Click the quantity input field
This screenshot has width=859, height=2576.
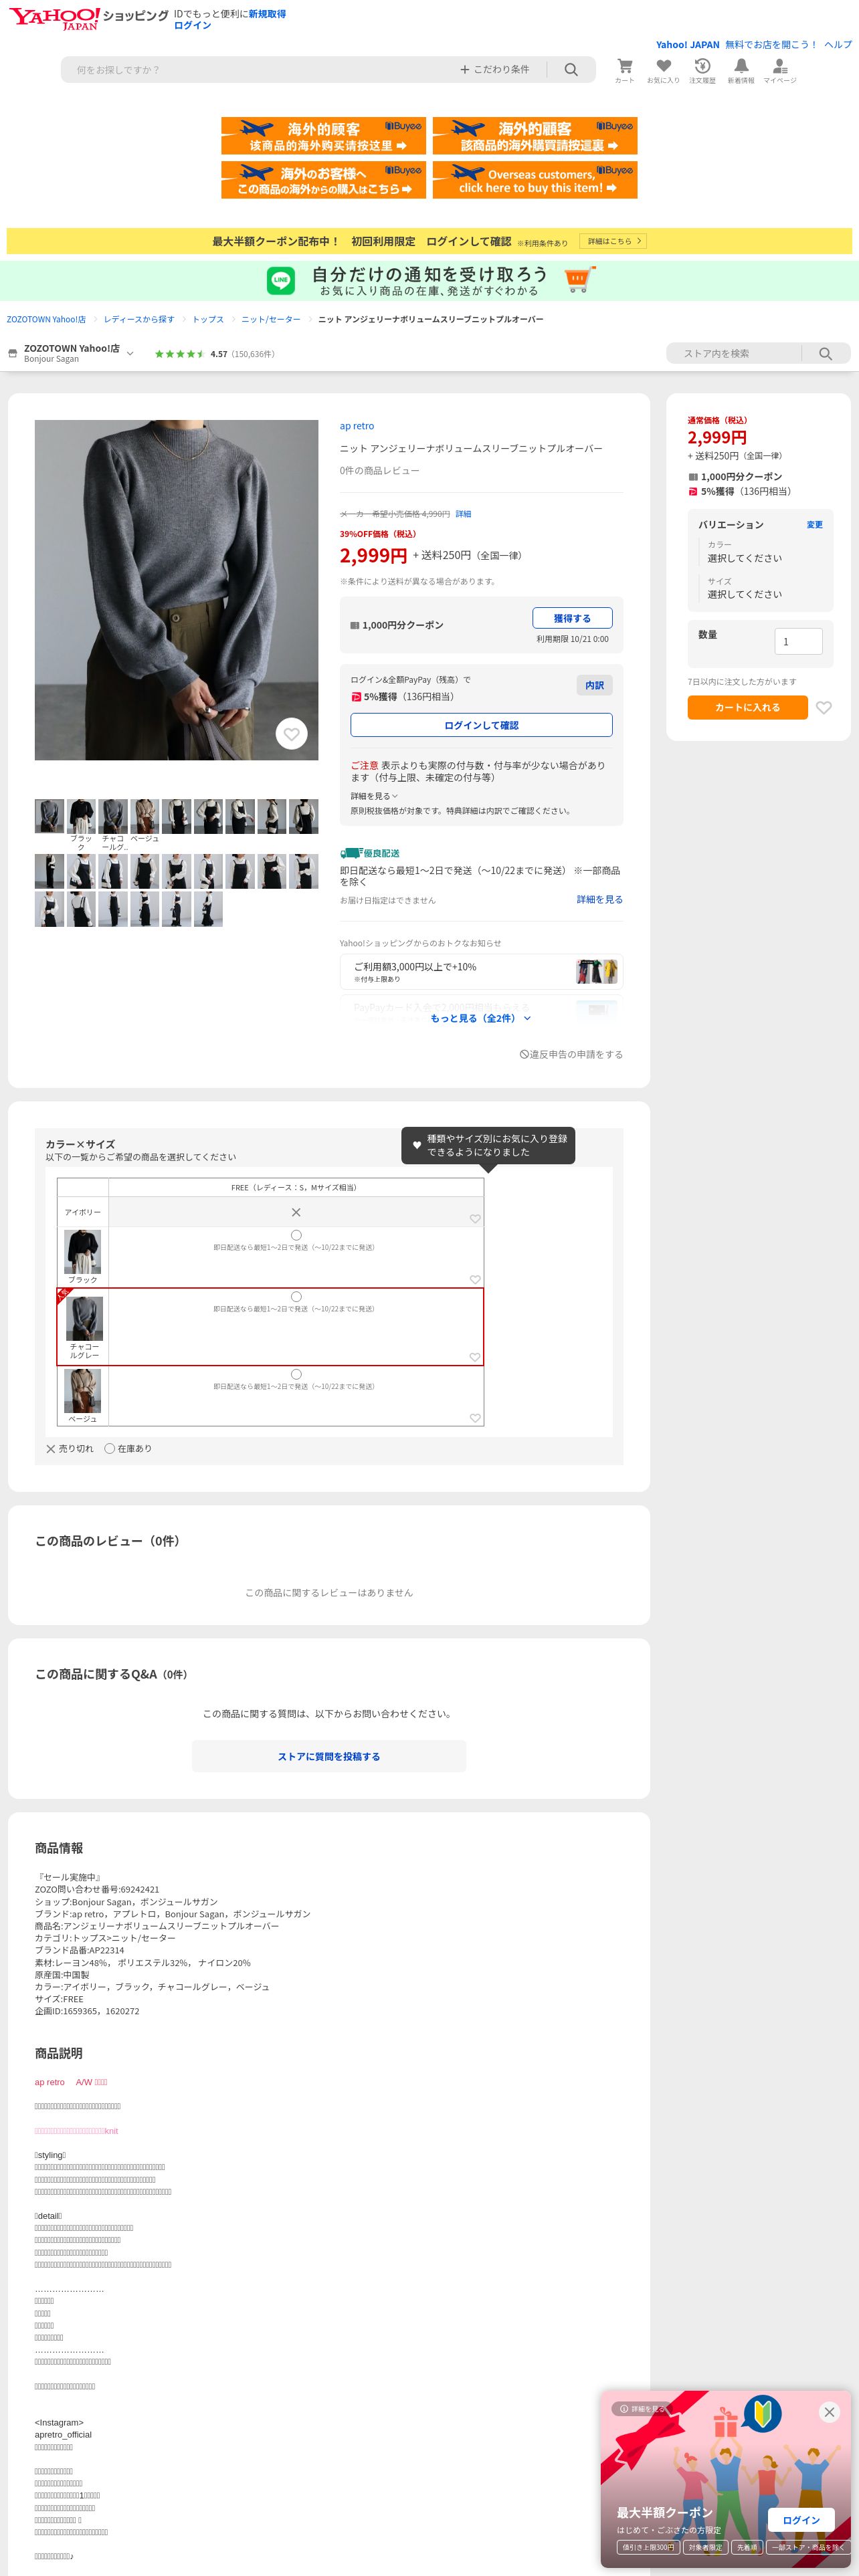point(798,641)
